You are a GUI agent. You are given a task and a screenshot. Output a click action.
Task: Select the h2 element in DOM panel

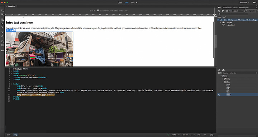228,88
